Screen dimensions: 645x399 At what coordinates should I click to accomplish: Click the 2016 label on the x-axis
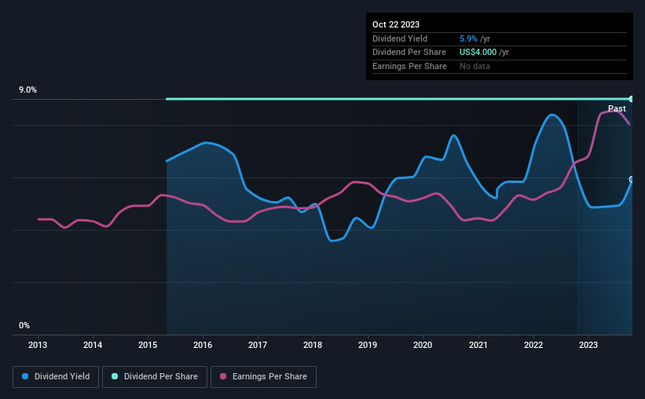point(203,345)
